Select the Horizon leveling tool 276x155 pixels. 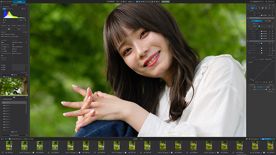pos(144,2)
